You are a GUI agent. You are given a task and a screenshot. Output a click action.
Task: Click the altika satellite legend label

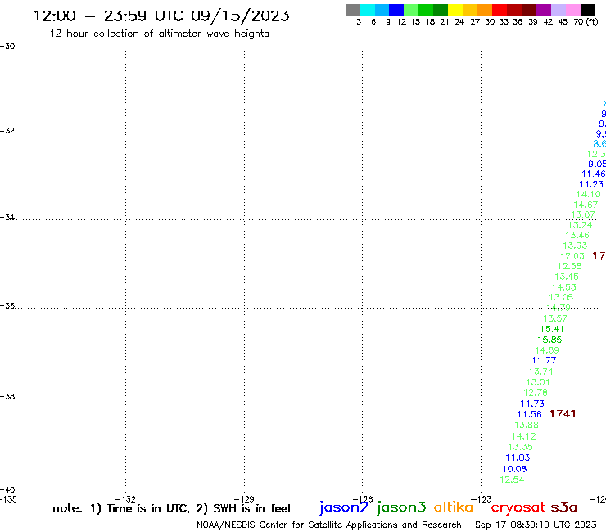[x=454, y=507]
